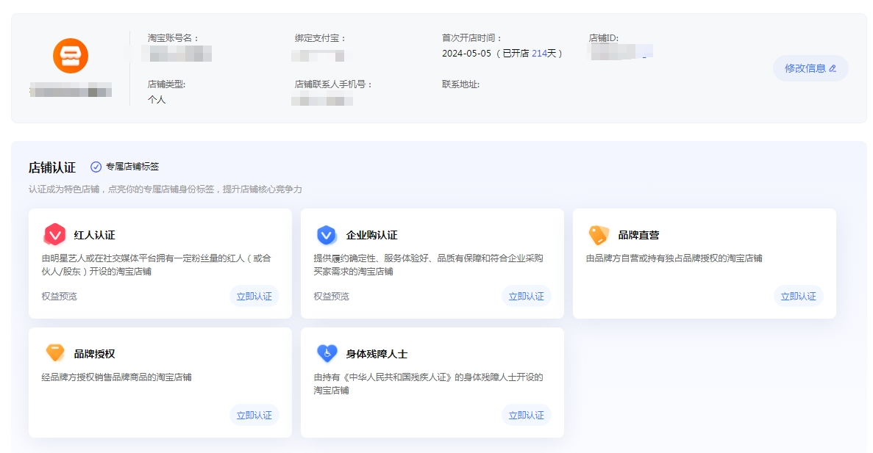Screen dimensions: 873x453
Task: Select the 品牌授权 card title
Action: (95, 354)
